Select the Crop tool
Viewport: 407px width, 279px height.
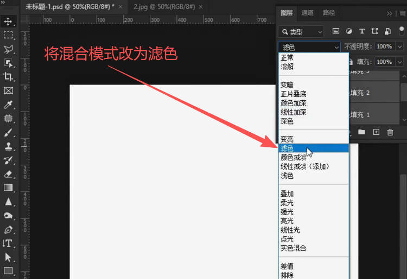(x=8, y=77)
